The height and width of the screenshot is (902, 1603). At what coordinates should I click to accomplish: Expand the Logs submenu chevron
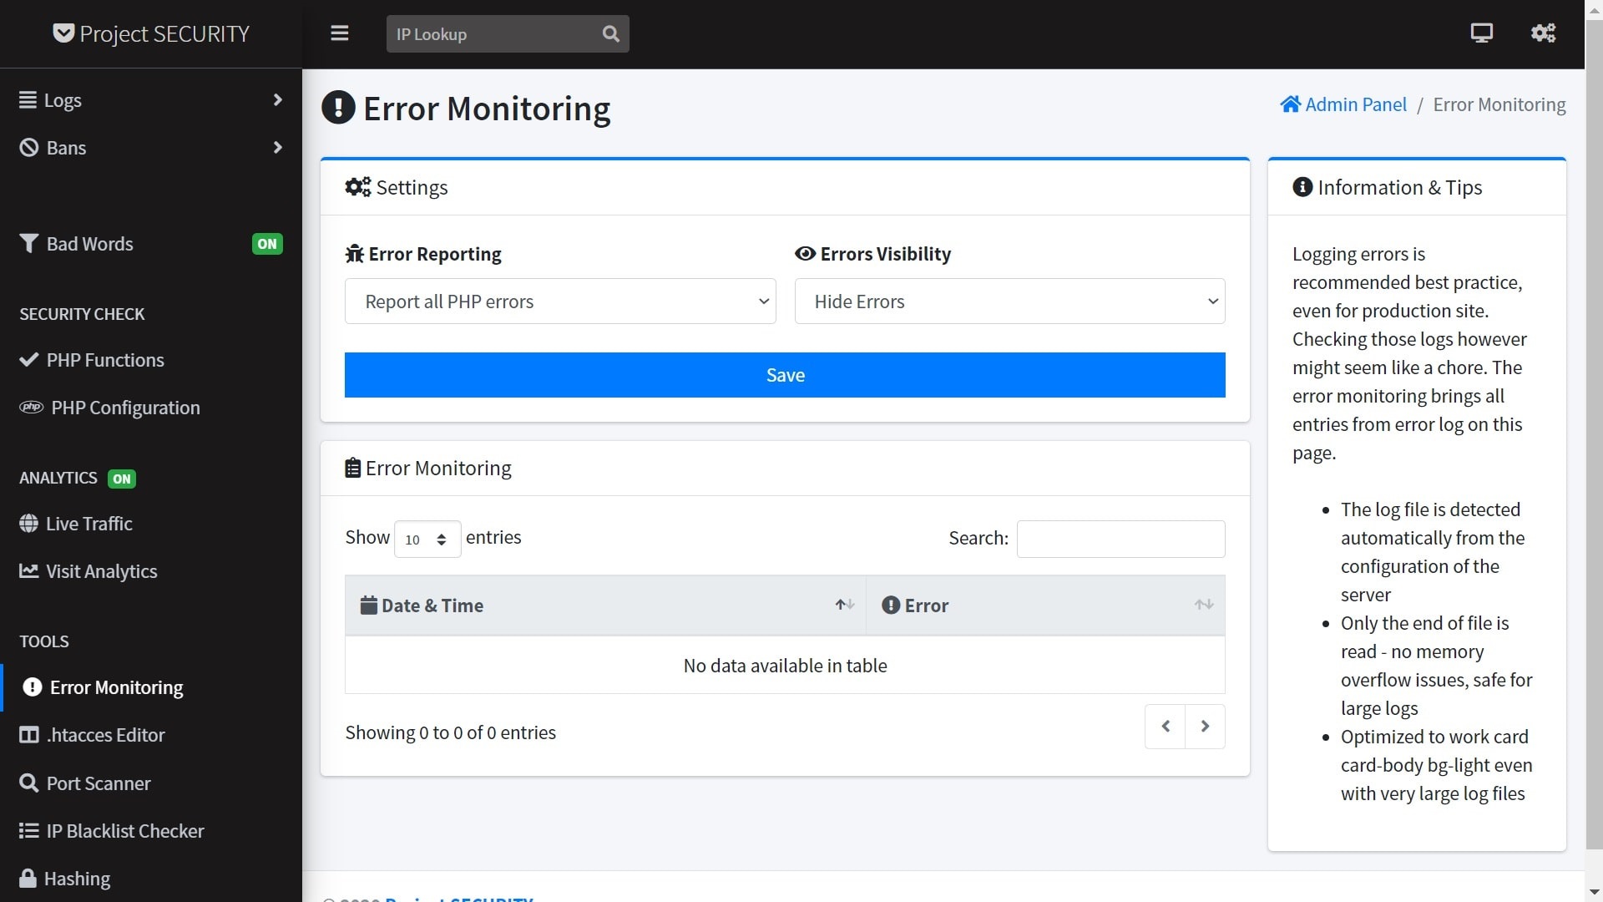coord(279,100)
